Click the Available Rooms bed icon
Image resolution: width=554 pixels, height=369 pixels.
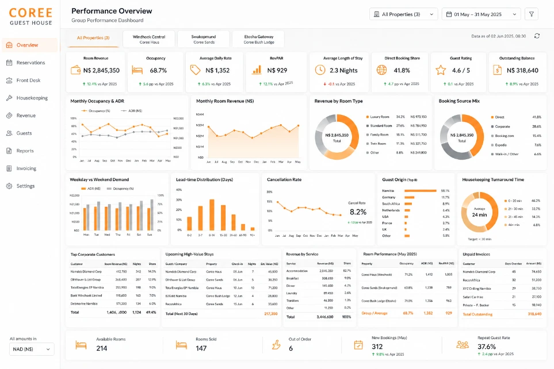[81, 345]
